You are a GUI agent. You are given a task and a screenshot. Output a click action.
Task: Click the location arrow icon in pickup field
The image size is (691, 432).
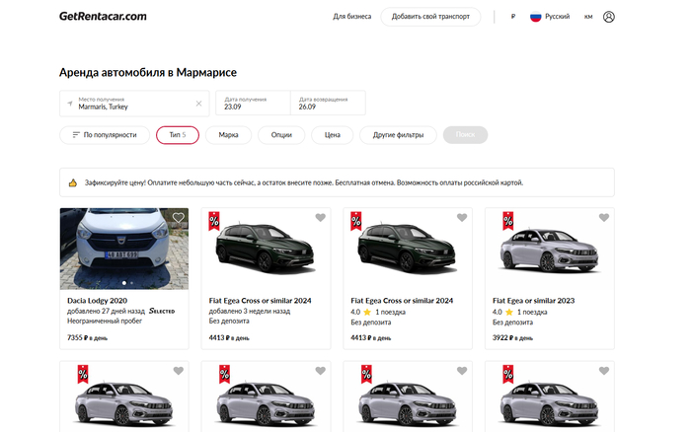tap(70, 103)
